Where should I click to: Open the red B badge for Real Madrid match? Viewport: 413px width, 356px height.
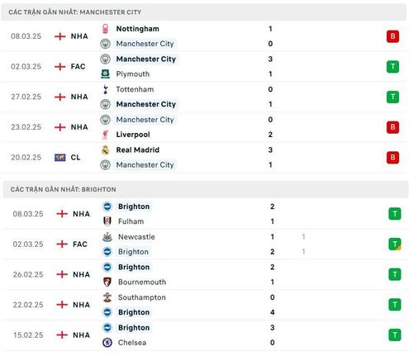click(392, 157)
